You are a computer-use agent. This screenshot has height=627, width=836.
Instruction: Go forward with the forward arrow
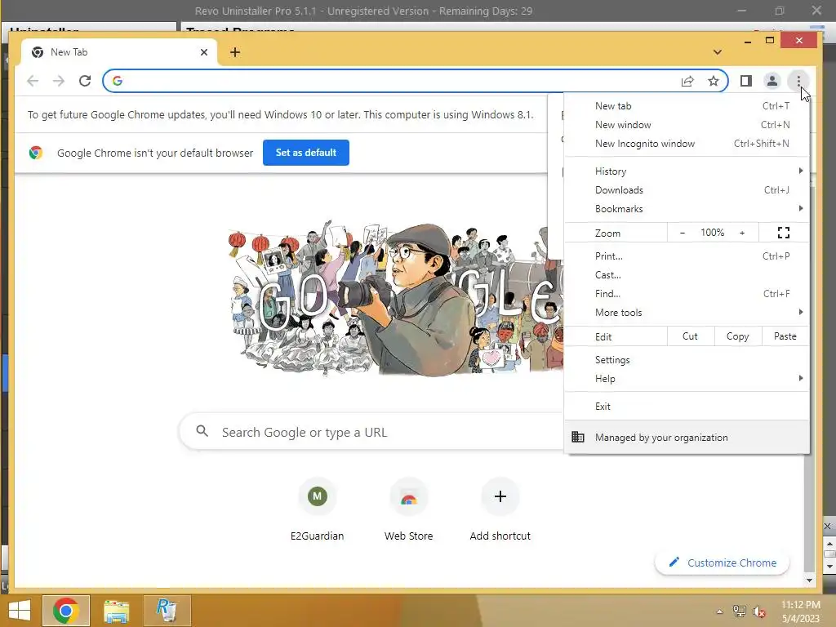point(59,81)
